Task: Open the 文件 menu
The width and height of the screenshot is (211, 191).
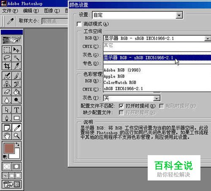Action: click(x=10, y=11)
